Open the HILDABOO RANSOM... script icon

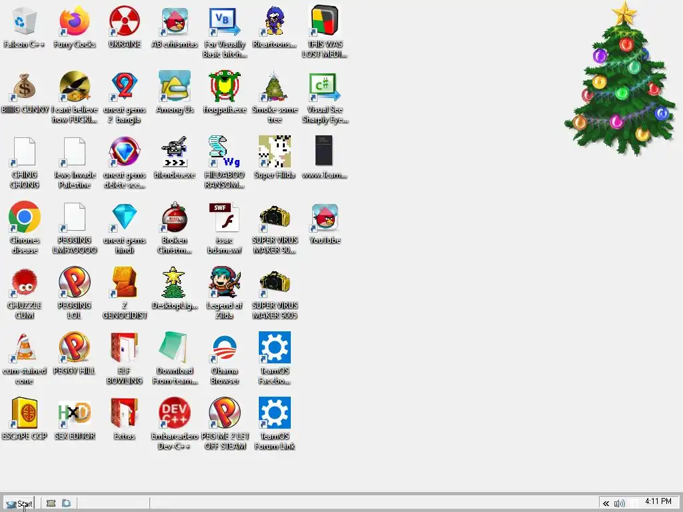click(225, 152)
